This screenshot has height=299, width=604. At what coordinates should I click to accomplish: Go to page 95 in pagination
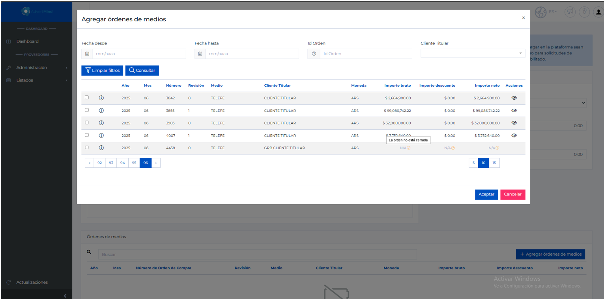click(134, 163)
